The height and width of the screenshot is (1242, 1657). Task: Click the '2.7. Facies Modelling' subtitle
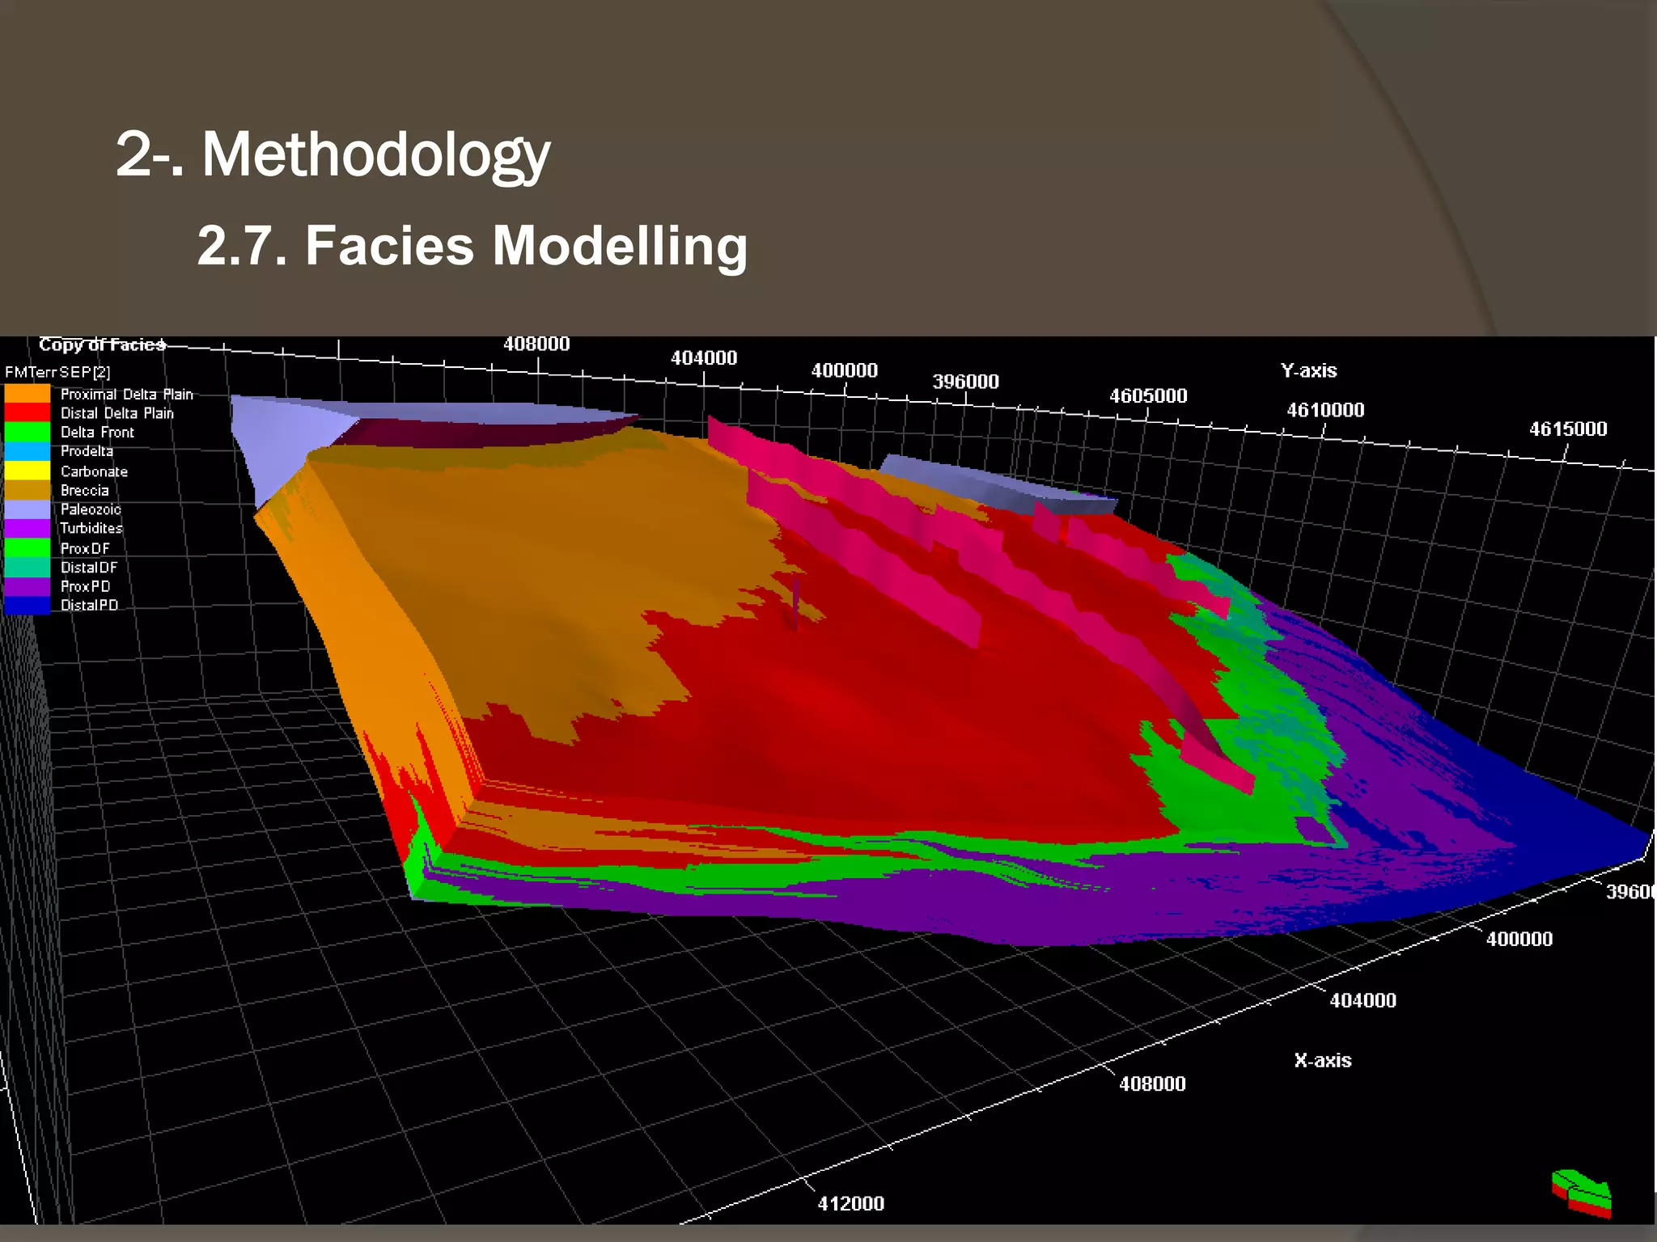pos(473,246)
